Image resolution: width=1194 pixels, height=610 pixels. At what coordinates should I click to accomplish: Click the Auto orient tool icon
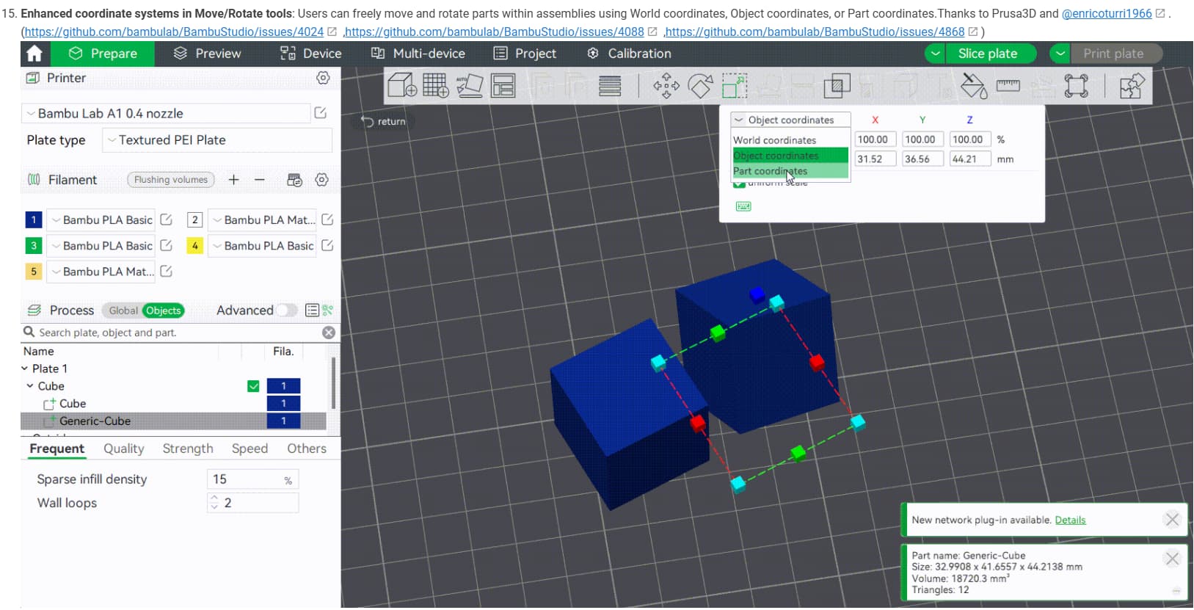470,86
